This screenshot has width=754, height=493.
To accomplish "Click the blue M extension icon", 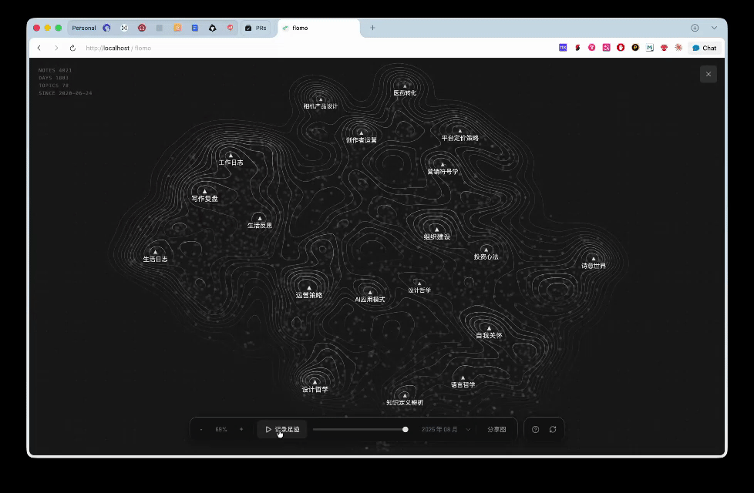I will point(650,48).
